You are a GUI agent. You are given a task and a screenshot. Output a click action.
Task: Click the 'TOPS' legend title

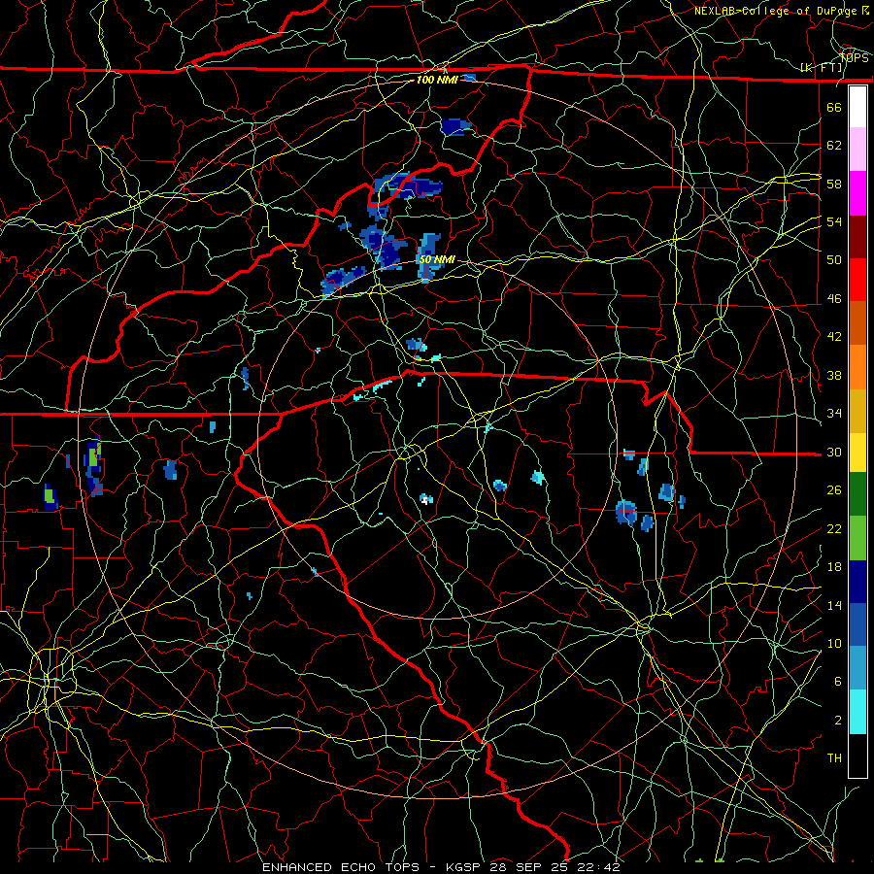[x=854, y=58]
